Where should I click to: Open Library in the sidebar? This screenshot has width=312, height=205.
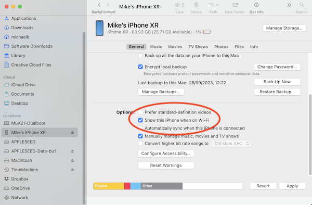(18, 56)
